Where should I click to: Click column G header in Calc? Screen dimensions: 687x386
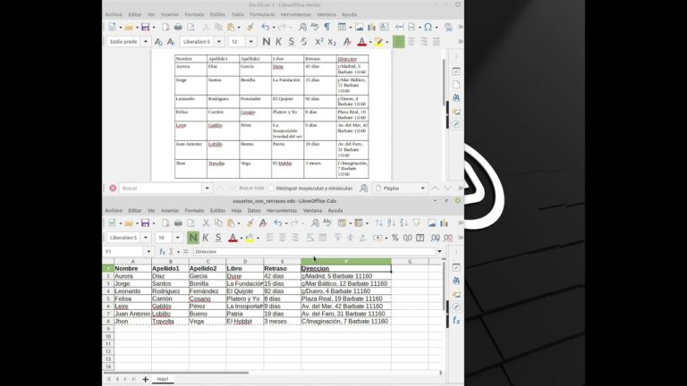pyautogui.click(x=410, y=261)
